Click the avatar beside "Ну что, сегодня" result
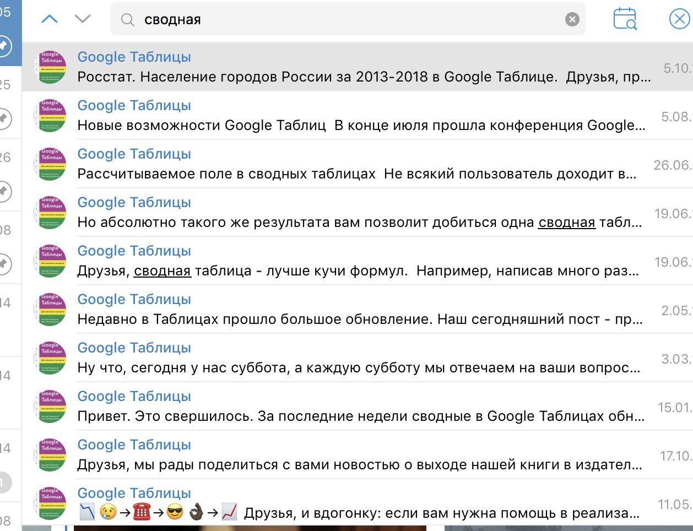Screen dimensions: 693x531 50,358
